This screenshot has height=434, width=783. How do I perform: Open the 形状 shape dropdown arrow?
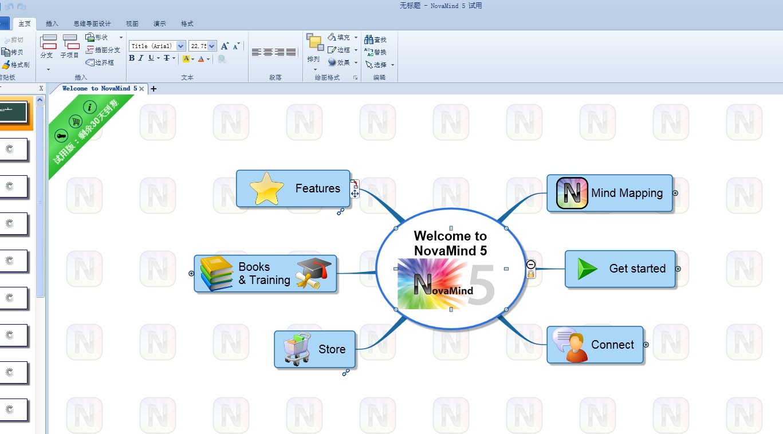tap(121, 38)
